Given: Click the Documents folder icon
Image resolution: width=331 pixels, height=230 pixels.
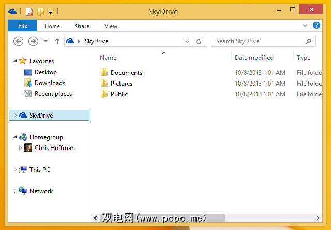Looking at the screenshot, I should (104, 72).
